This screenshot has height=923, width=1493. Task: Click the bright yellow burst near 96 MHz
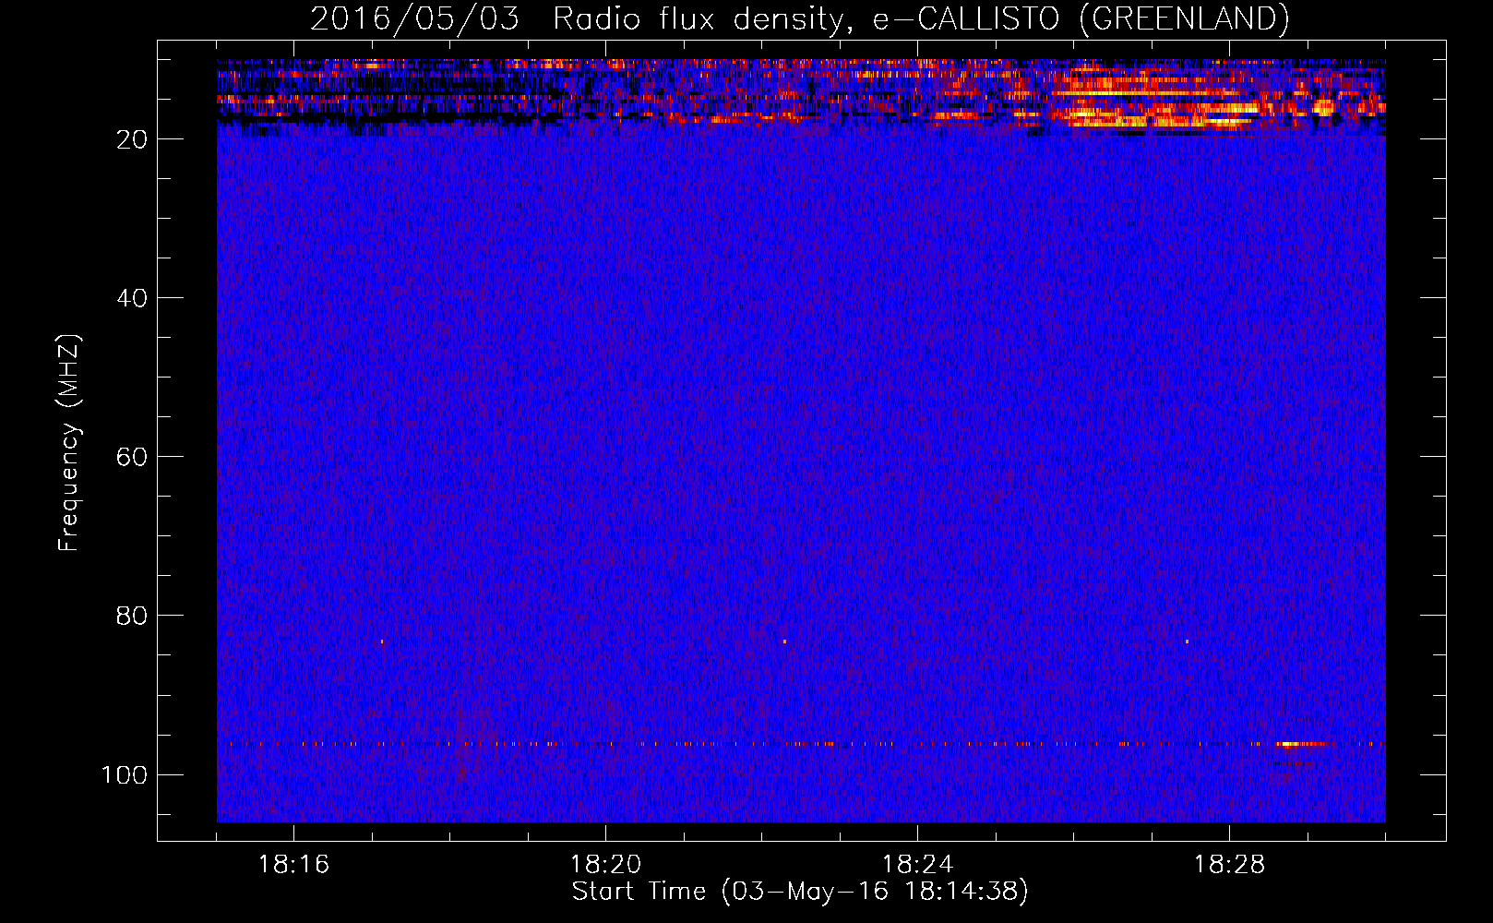tap(1303, 744)
